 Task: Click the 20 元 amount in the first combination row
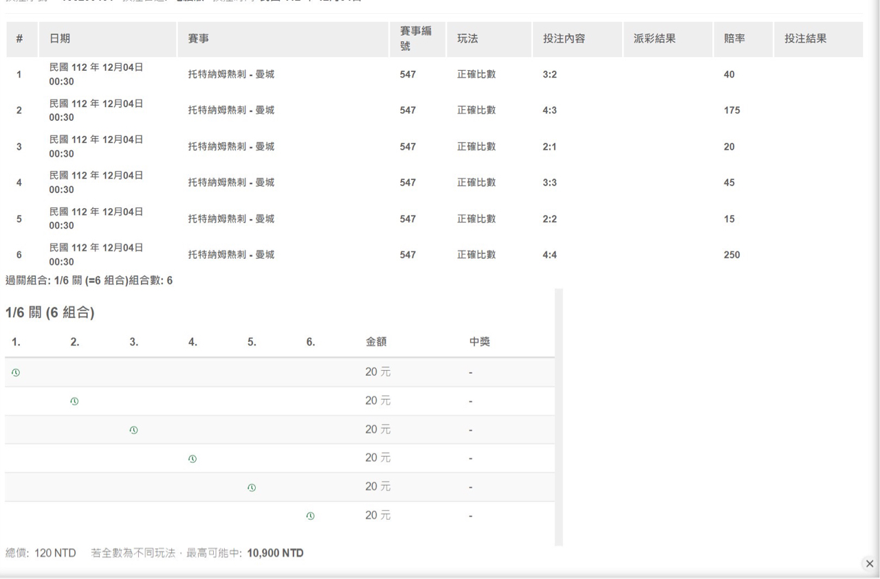coord(377,372)
